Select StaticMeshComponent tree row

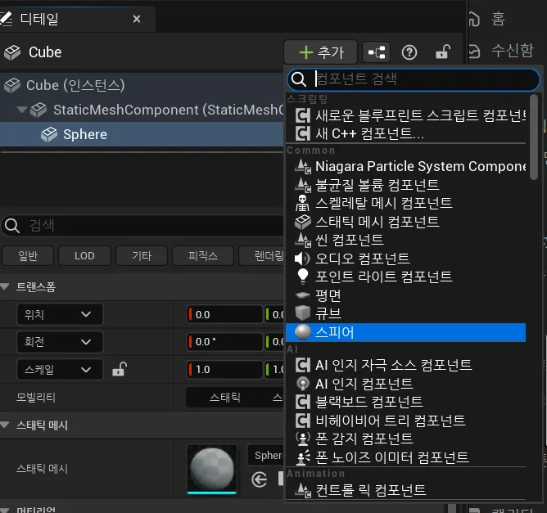click(x=142, y=110)
